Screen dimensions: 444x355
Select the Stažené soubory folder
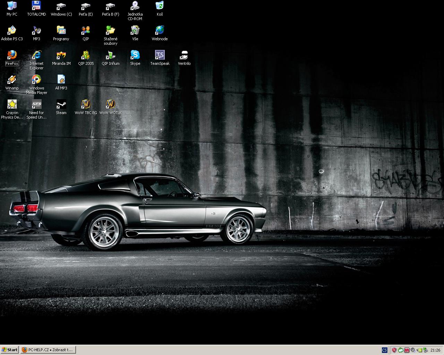pos(110,31)
